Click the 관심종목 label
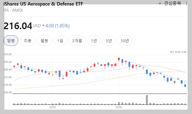Image resolution: width=192 pixels, height=114 pixels. [x=172, y=3]
